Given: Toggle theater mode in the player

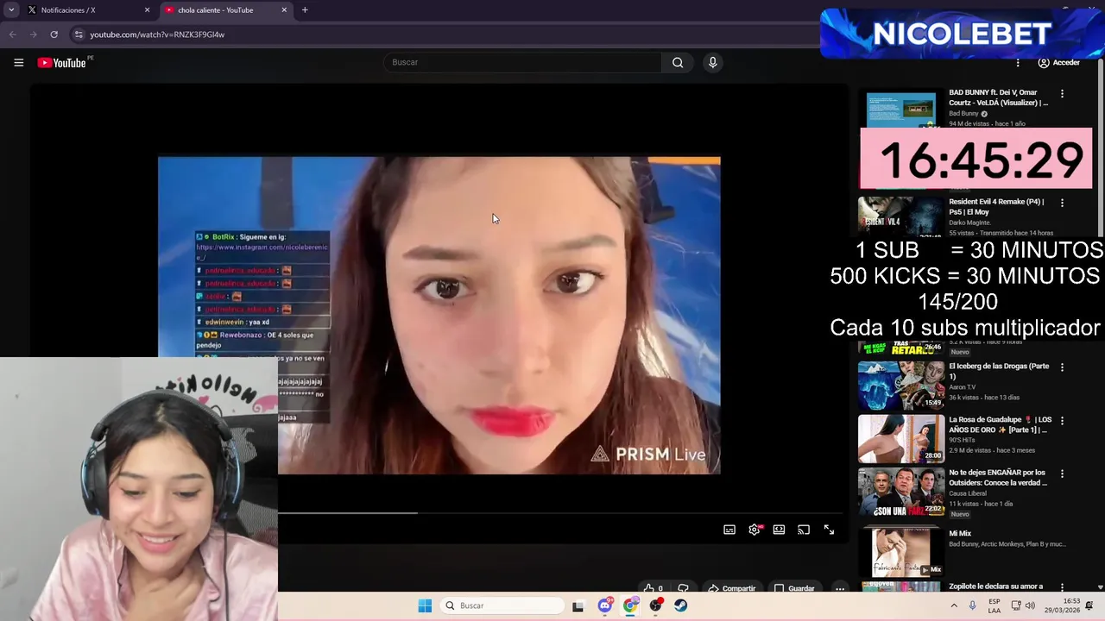Looking at the screenshot, I should coord(779,530).
